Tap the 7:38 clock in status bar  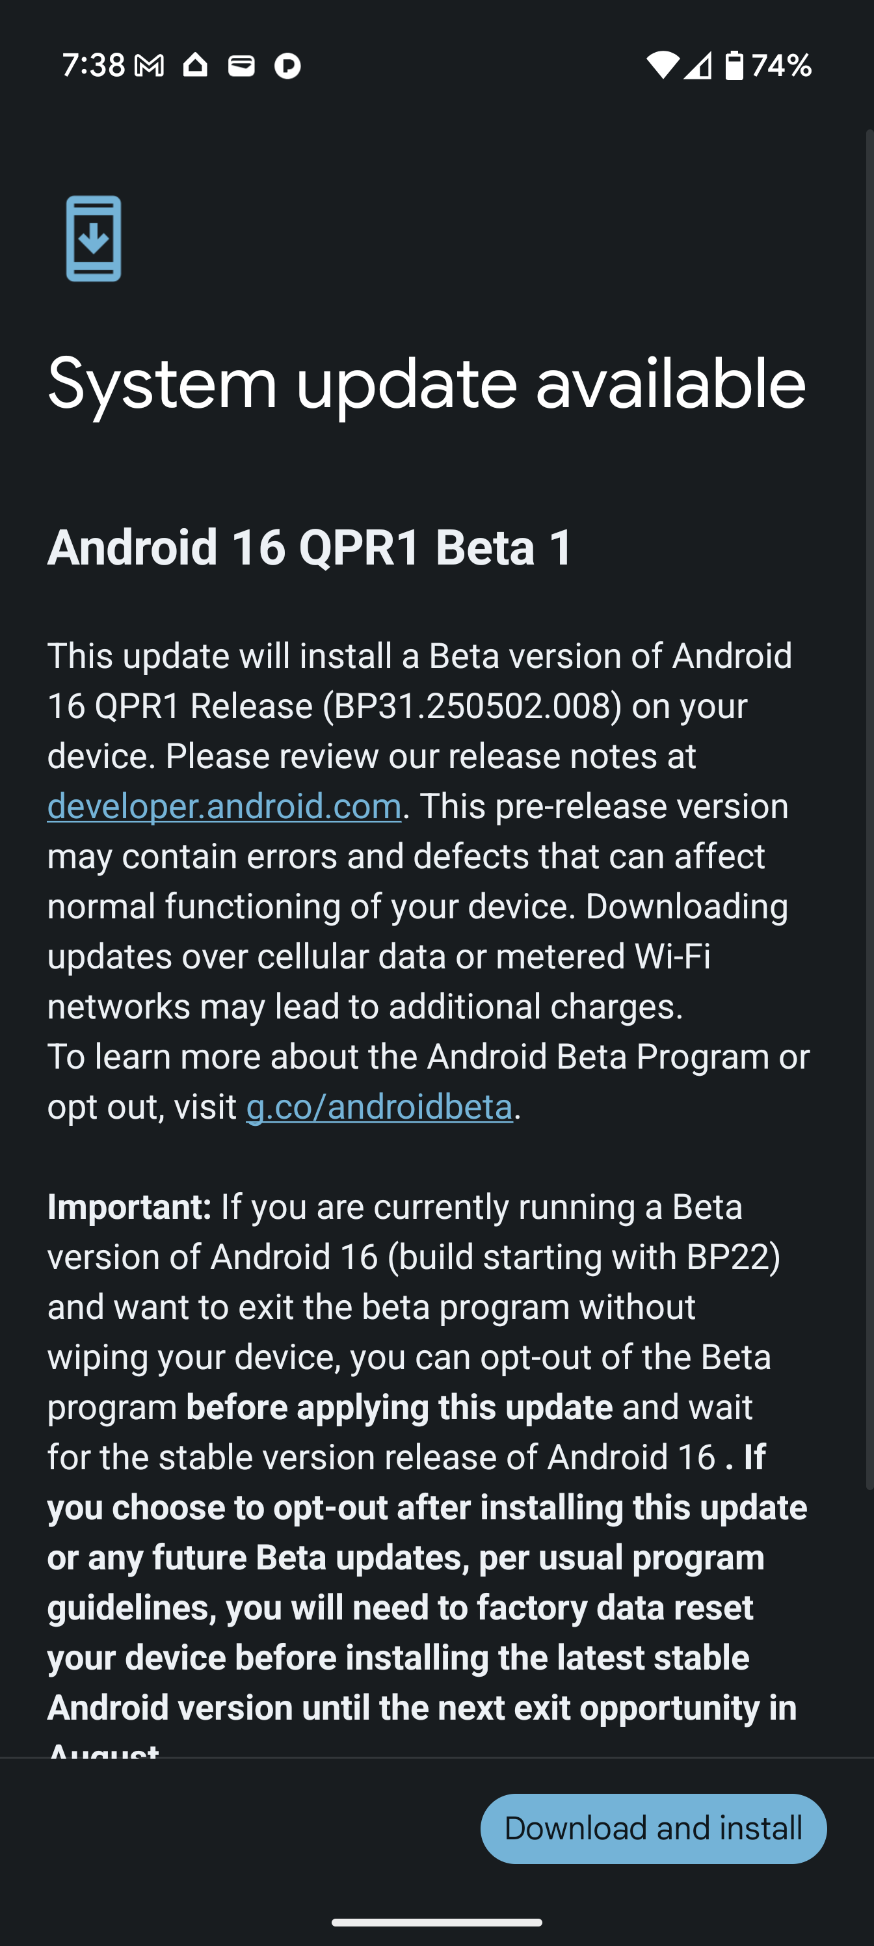point(94,66)
